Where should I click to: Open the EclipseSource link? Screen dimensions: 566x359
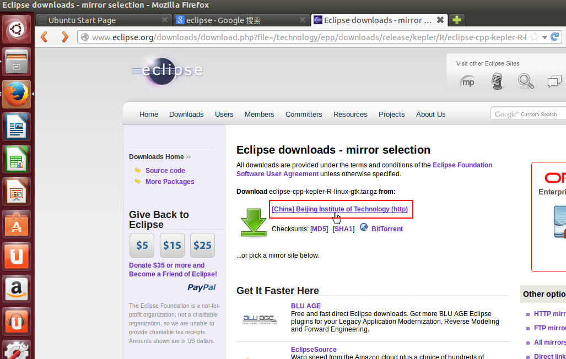tap(314, 349)
